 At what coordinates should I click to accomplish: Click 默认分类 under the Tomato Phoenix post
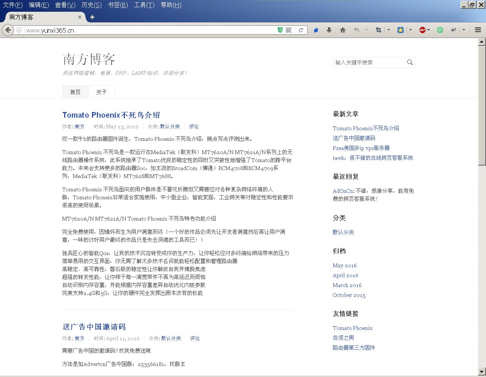point(170,126)
